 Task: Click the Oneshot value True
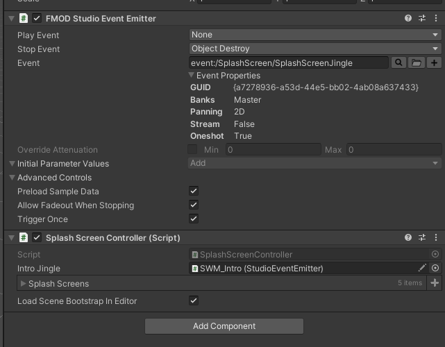pos(243,136)
